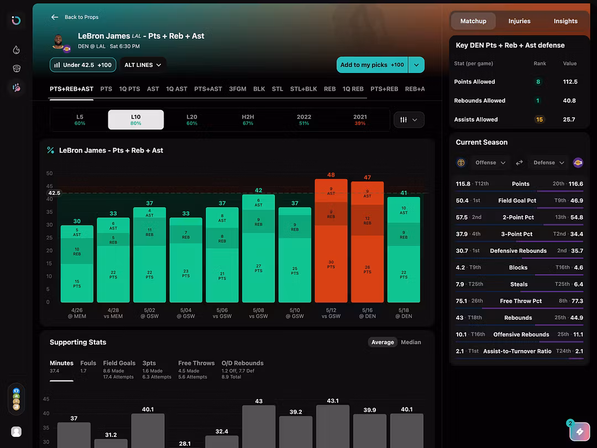Click the 5/18 @ DEN green bar
597x448 pixels.
(x=404, y=249)
